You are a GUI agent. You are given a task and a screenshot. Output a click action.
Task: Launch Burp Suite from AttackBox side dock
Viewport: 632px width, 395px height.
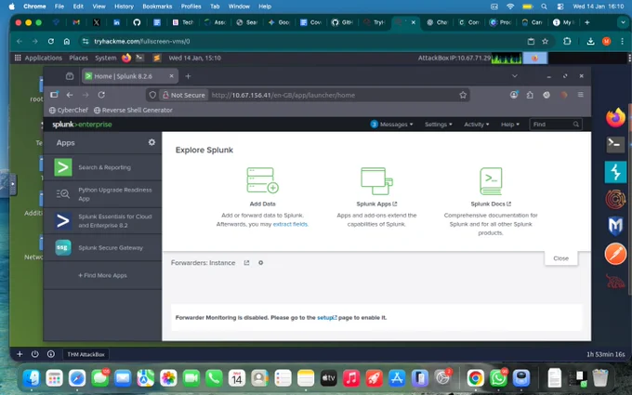click(x=615, y=172)
